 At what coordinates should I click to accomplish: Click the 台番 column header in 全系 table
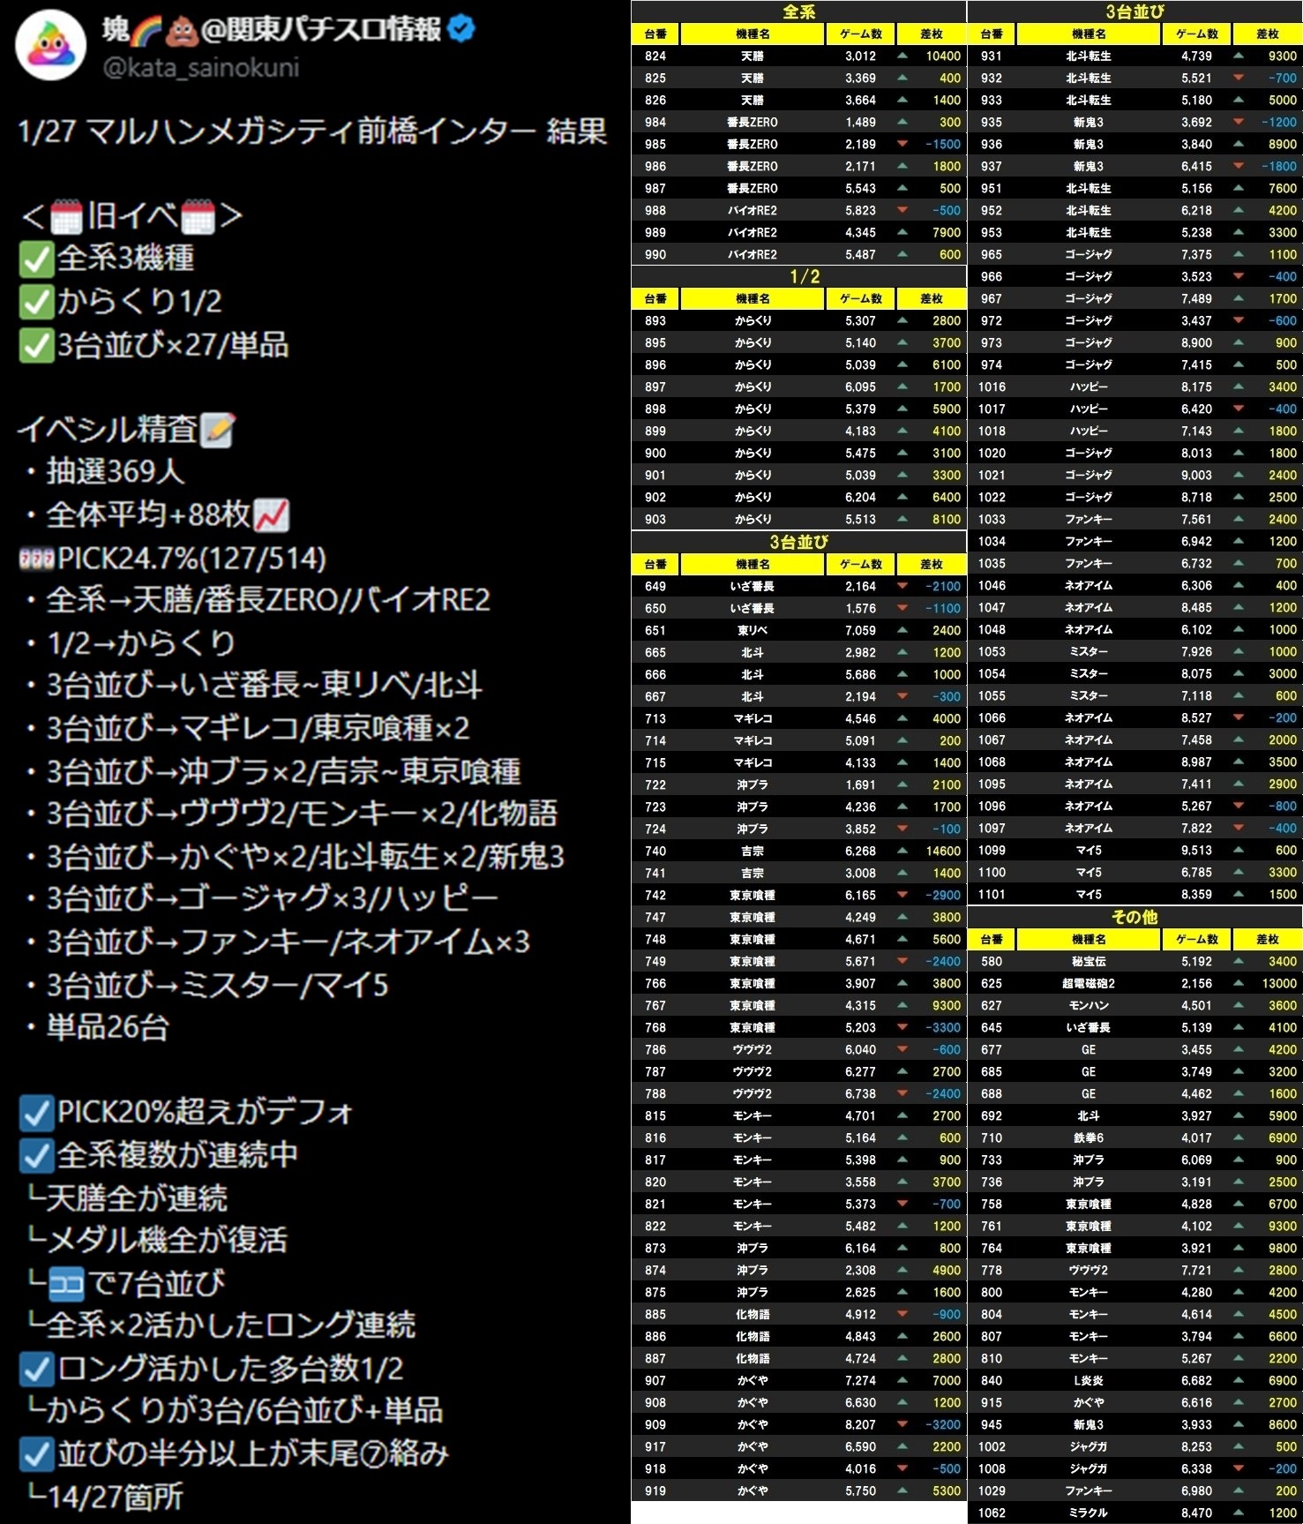(655, 34)
